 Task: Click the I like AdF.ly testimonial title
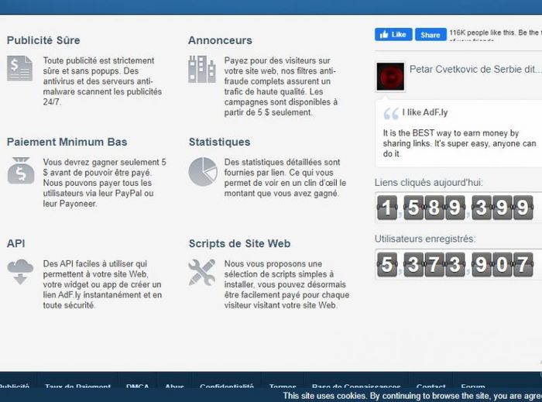click(425, 112)
